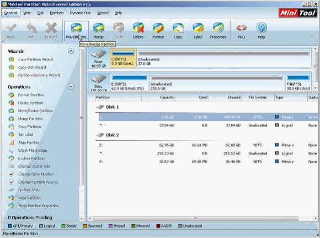Select the 218.5 GB unallocated block

pos(217,82)
